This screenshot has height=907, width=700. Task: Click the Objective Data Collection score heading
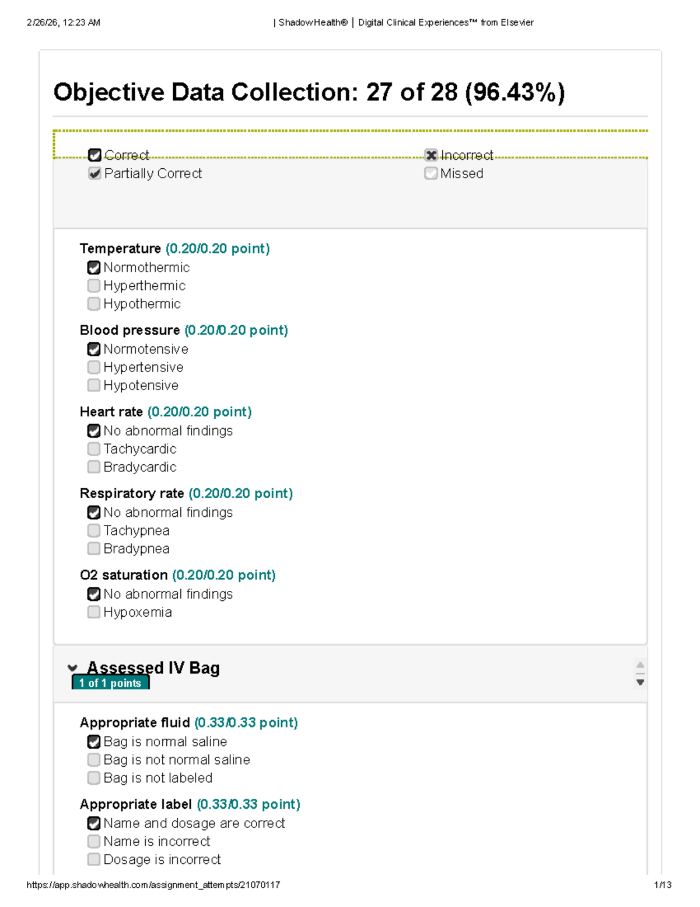tap(309, 92)
